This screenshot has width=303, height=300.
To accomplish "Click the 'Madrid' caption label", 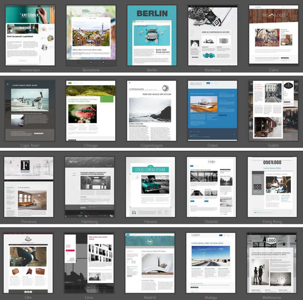I will pos(150,298).
